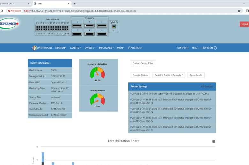Click the Uplink Gi port 1 icon
This screenshot has height=165, width=249.
[114, 27]
